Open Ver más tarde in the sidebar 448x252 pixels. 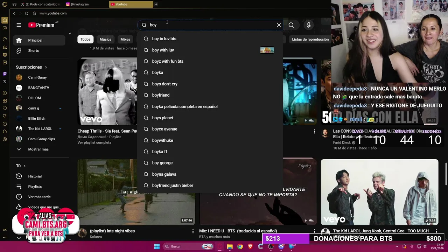tap(39, 197)
